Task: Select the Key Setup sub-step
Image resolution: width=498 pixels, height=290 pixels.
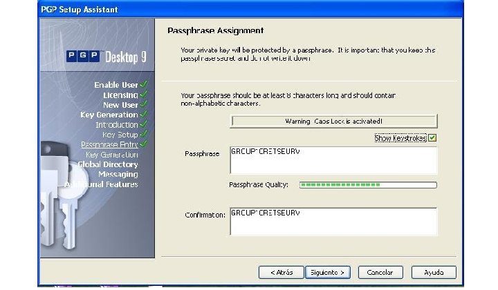Action: tap(120, 135)
